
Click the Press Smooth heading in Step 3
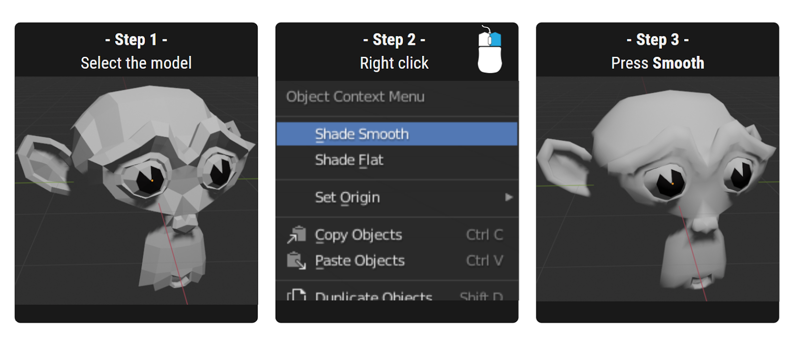[657, 63]
